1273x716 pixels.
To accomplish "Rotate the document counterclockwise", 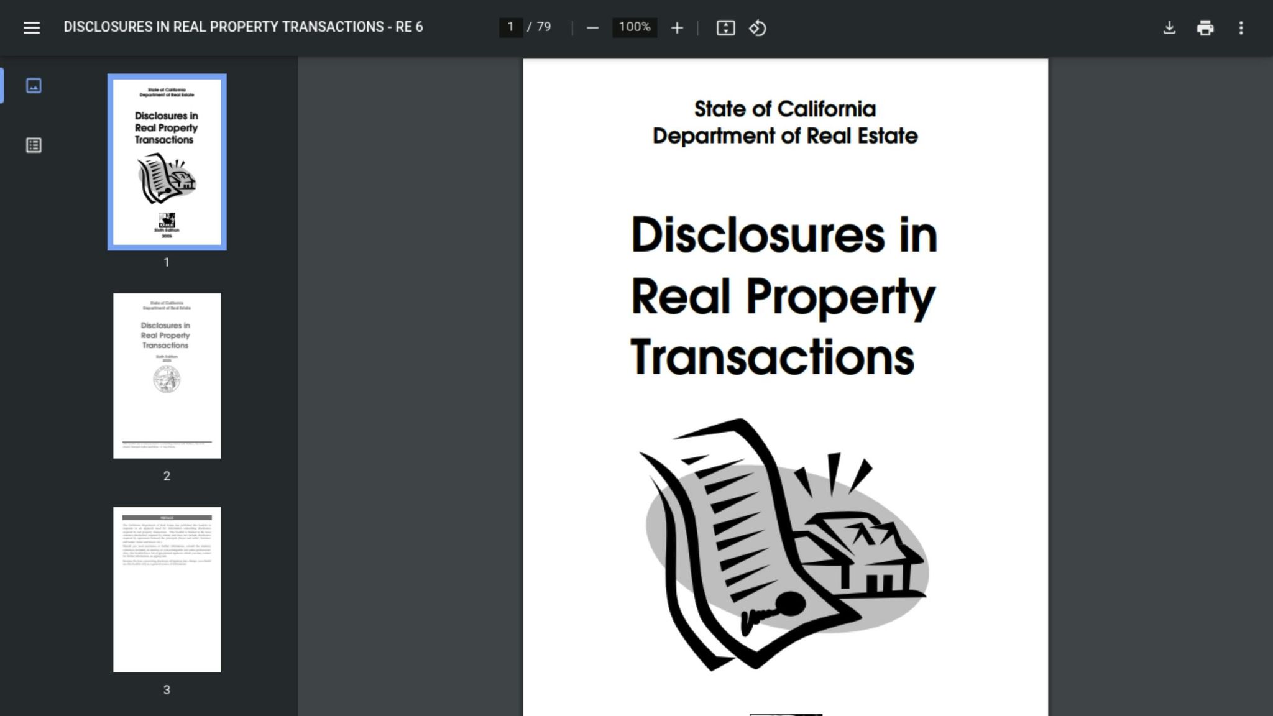I will pyautogui.click(x=757, y=28).
